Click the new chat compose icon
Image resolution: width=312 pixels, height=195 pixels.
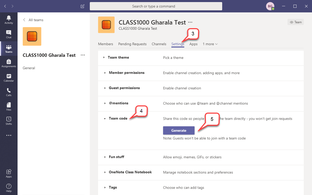coord(83,6)
